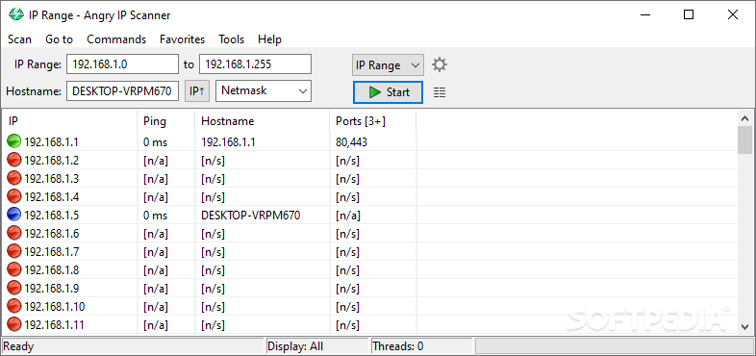Click the scrollbar up arrow
Image resolution: width=756 pixels, height=356 pixels.
pyautogui.click(x=744, y=118)
